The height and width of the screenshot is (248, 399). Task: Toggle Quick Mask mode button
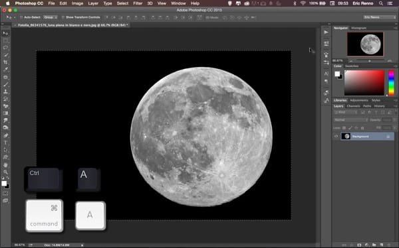5,194
